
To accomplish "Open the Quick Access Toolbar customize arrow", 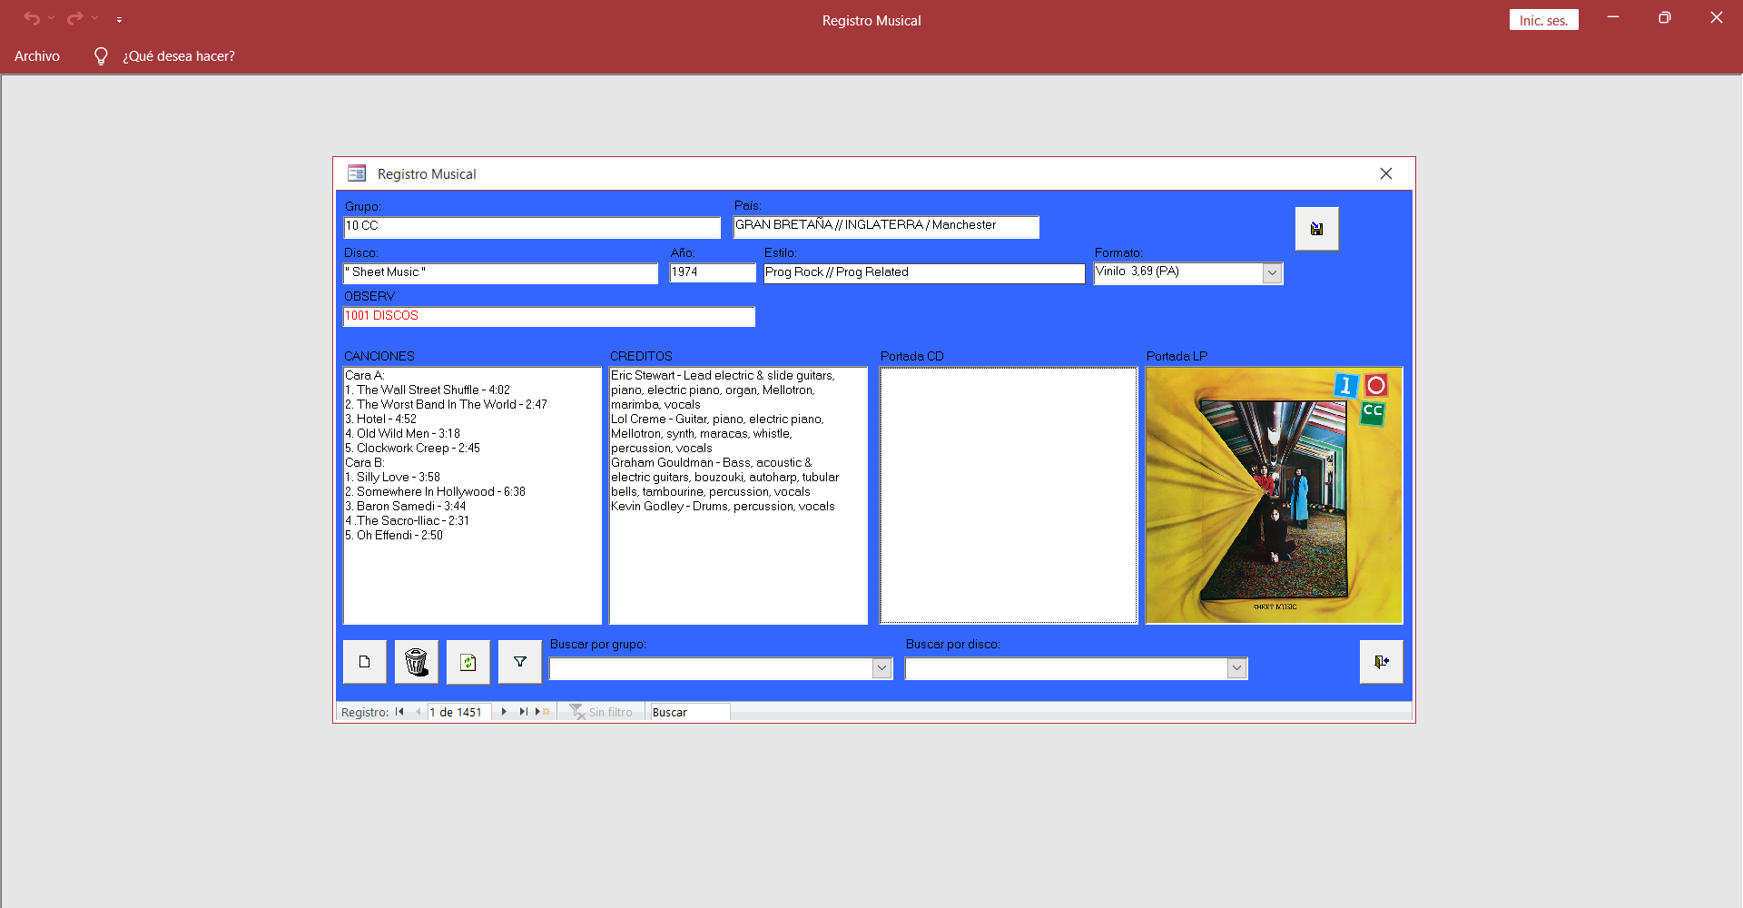I will tap(119, 19).
